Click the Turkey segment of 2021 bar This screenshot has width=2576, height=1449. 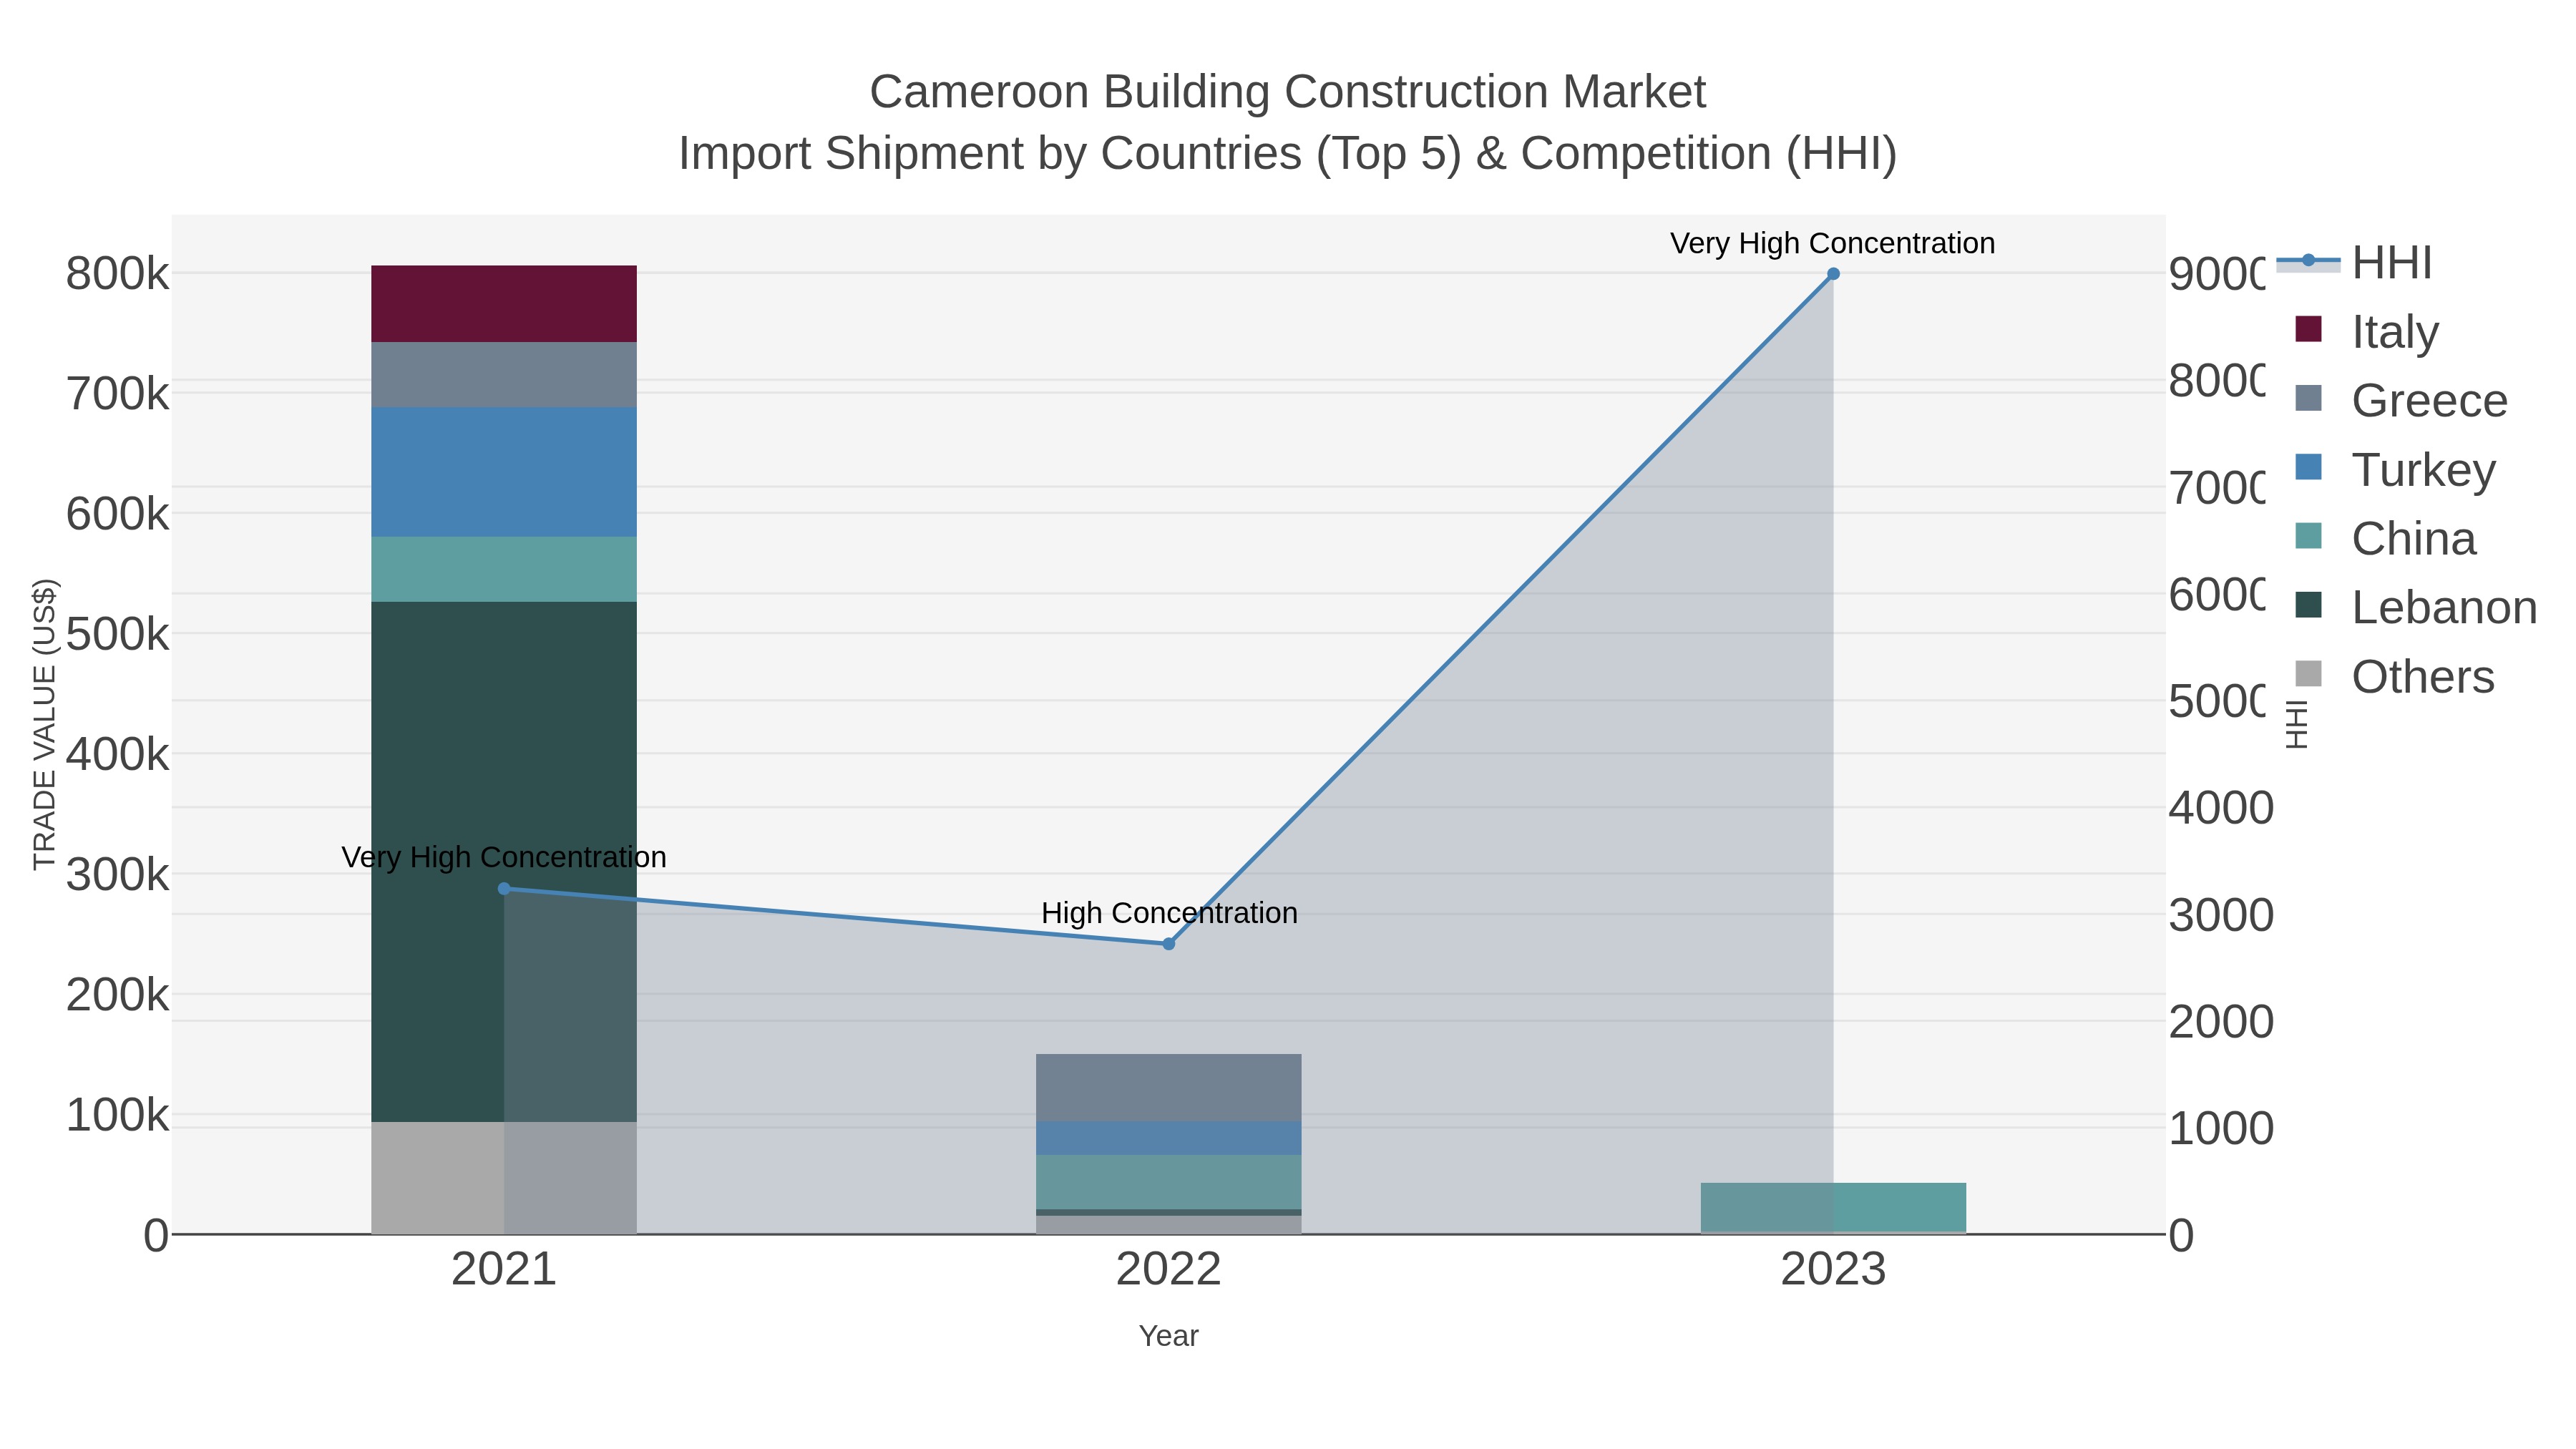pyautogui.click(x=504, y=472)
